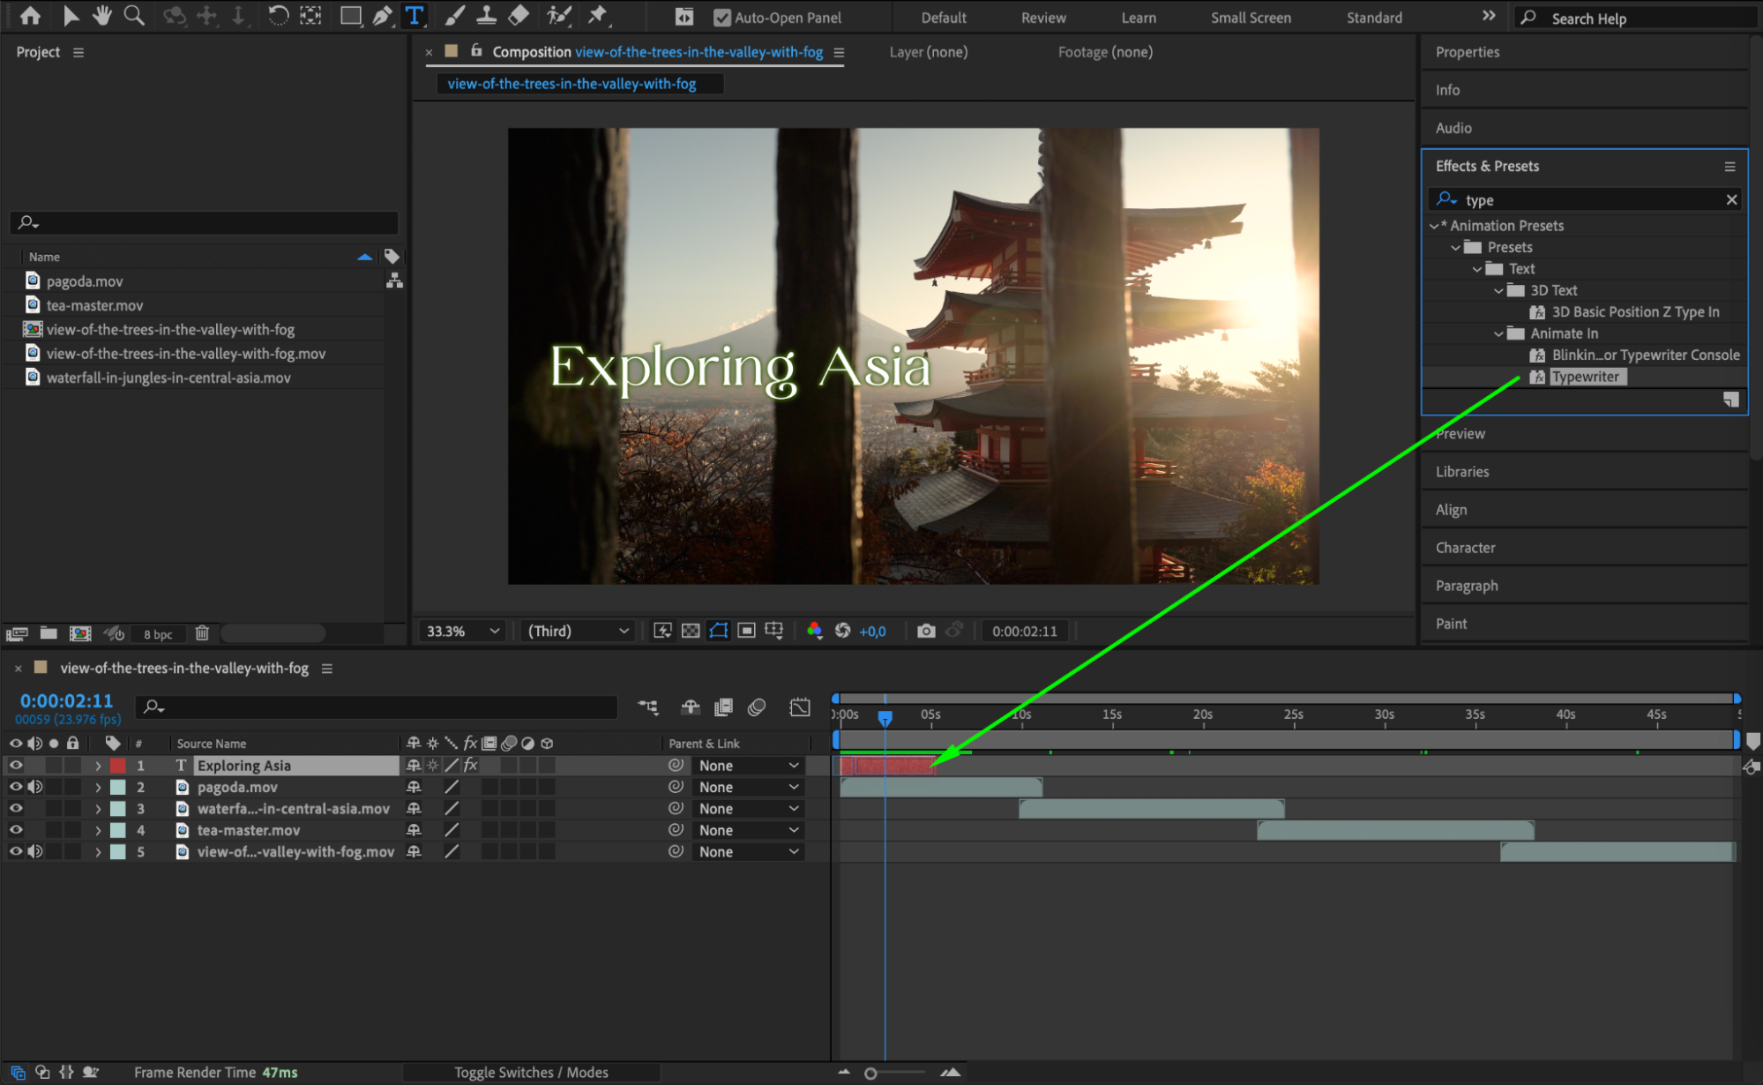Select the Horizontal Type tool
This screenshot has width=1763, height=1085.
[x=414, y=15]
